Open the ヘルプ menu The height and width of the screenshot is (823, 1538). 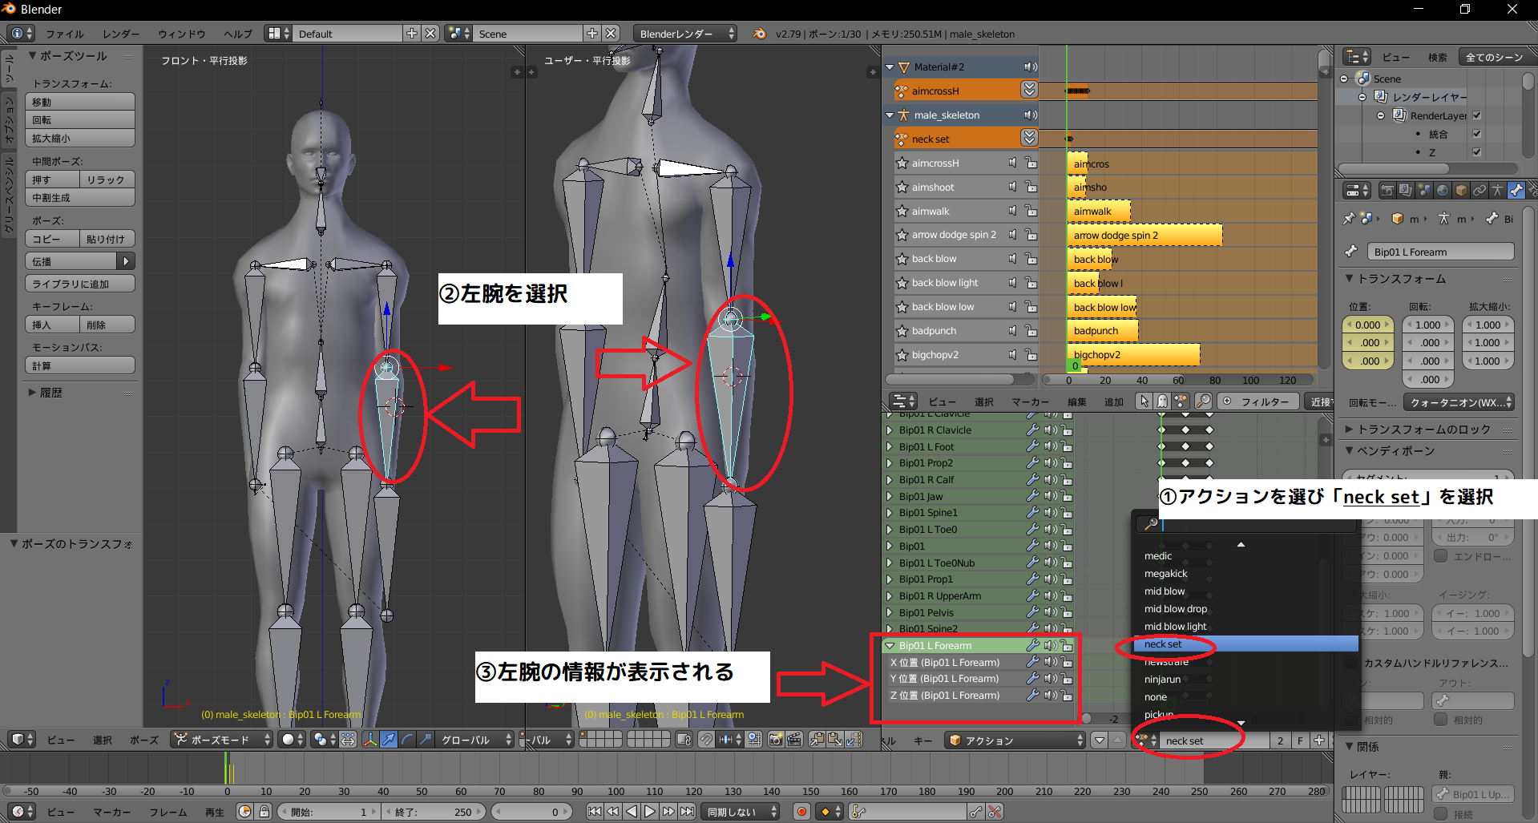click(238, 34)
